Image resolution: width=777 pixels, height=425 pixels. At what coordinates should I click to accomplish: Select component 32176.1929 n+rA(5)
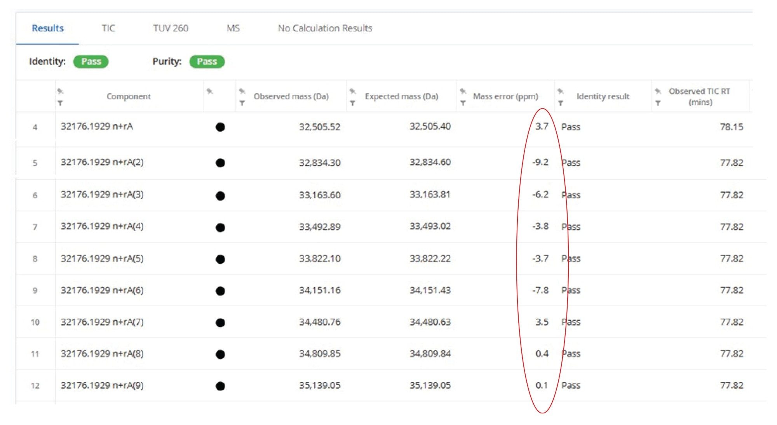[102, 258]
